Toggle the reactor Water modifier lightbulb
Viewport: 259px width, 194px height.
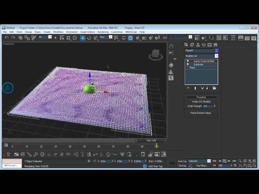pos(187,61)
